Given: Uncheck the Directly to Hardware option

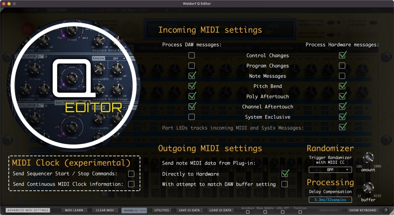Looking at the screenshot, I should (284, 174).
